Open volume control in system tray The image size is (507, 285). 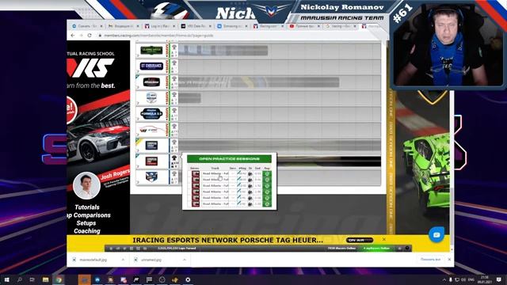tap(463, 279)
